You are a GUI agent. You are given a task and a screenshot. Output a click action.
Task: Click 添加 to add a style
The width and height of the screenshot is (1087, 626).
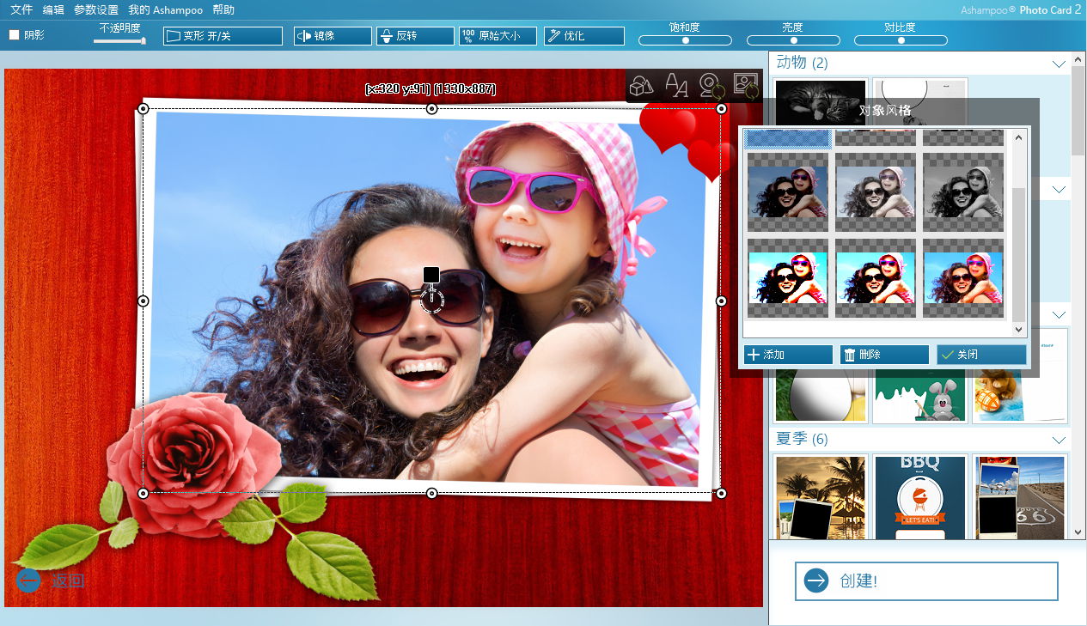coord(787,354)
